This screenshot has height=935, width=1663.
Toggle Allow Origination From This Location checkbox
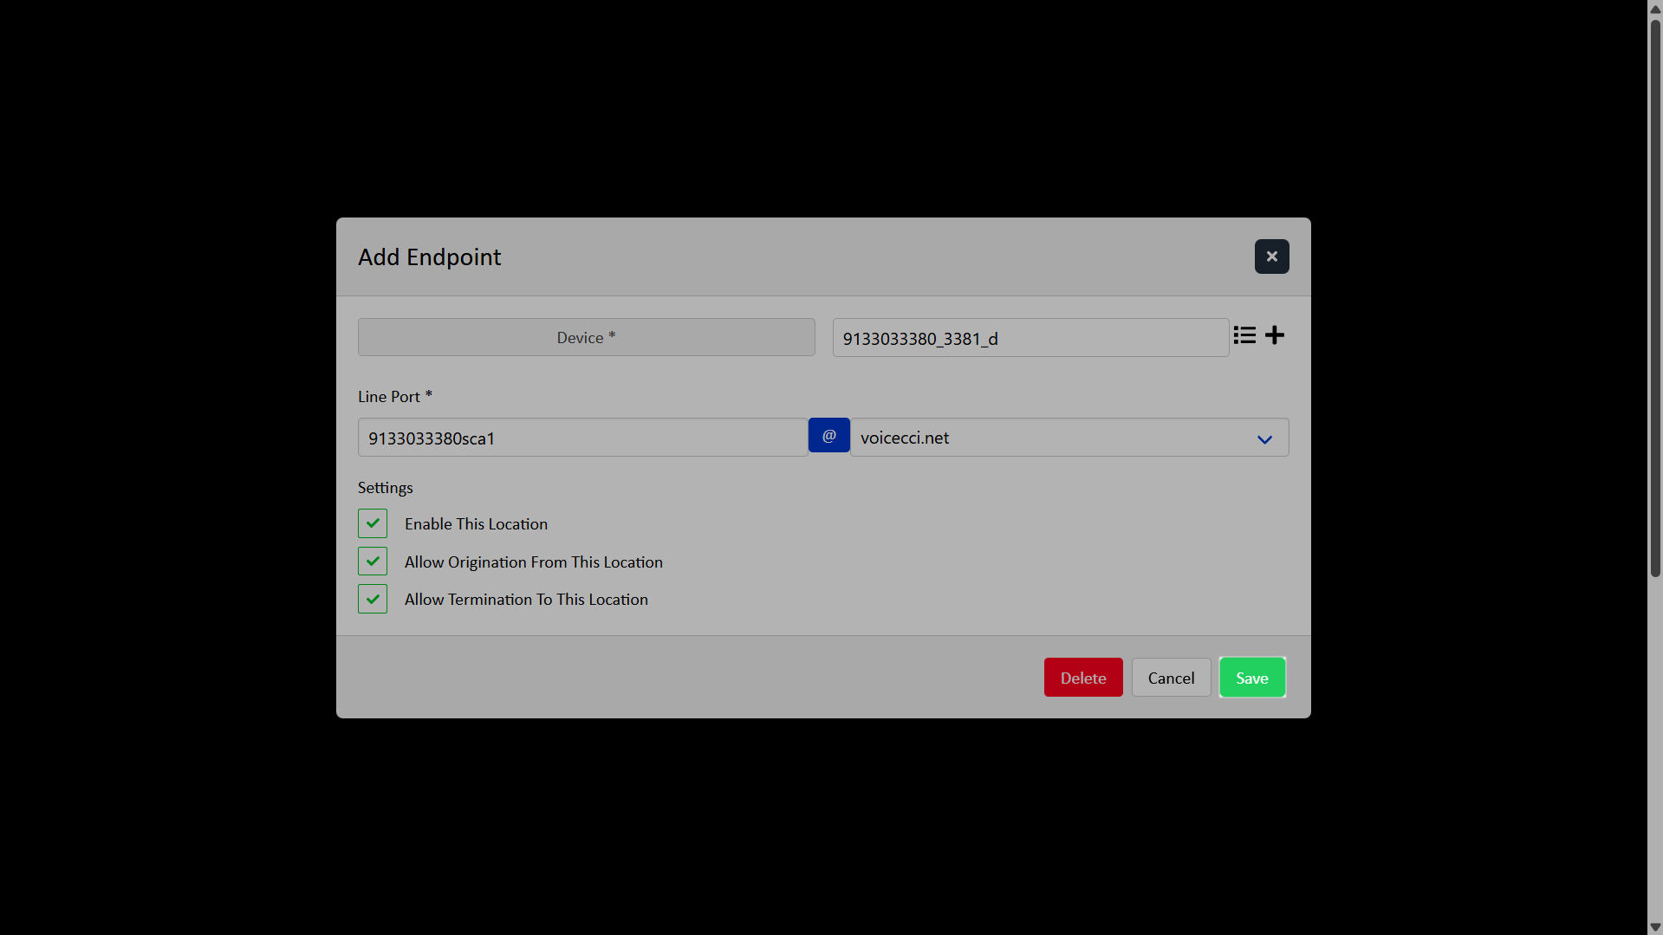coord(373,562)
